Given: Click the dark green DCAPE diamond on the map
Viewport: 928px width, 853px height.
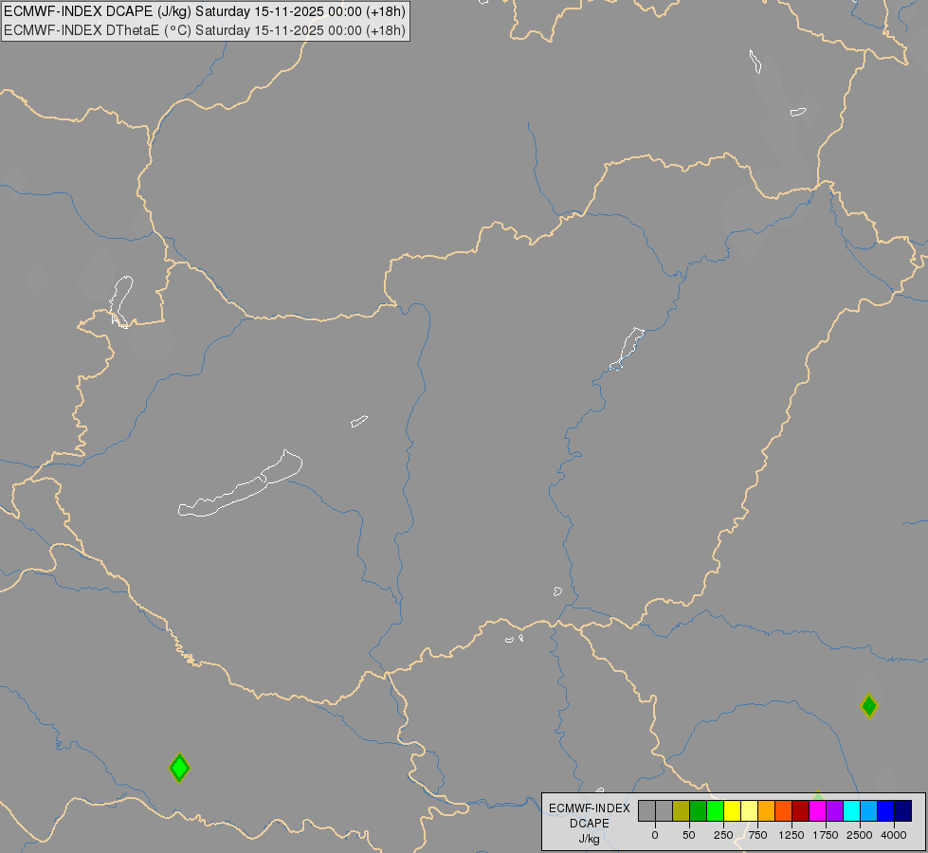Looking at the screenshot, I should coord(869,705).
